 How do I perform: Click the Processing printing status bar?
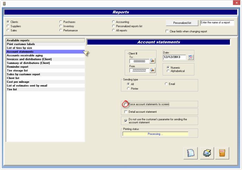click(x=155, y=134)
